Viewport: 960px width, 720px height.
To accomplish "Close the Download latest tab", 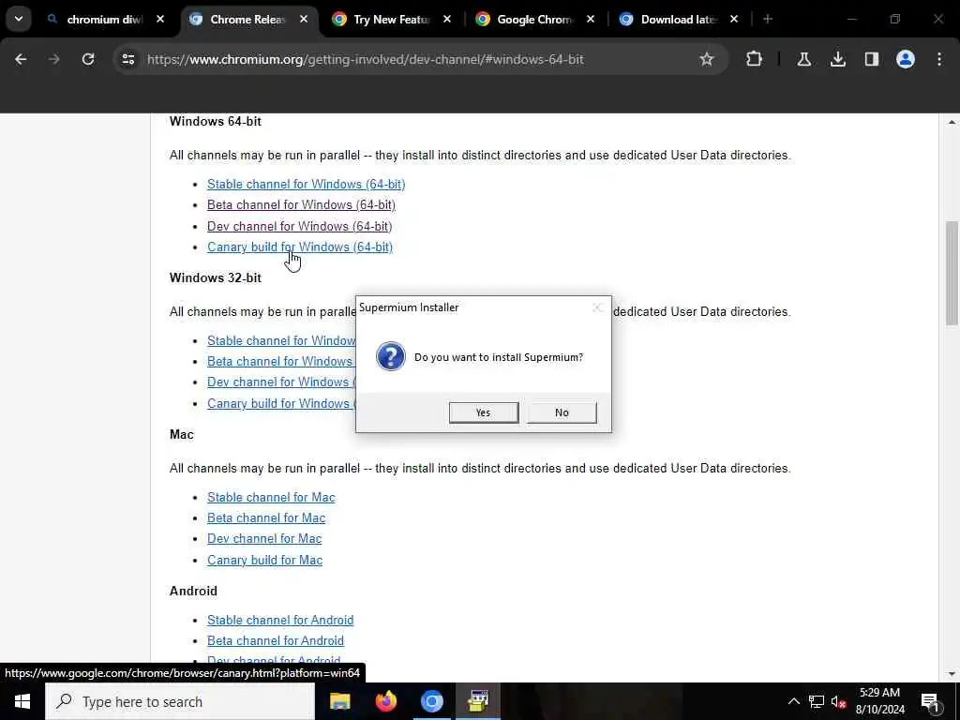I will 734,19.
